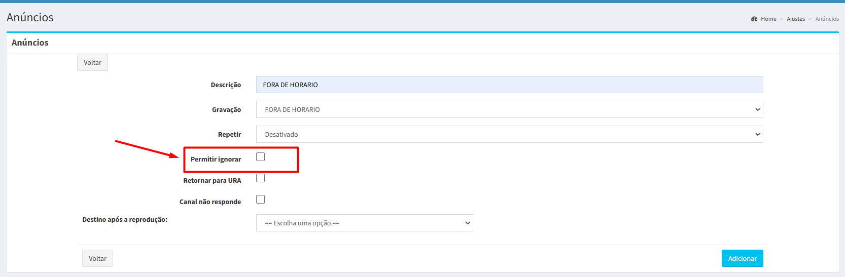The height and width of the screenshot is (277, 845).
Task: Click the Home dashboard icon in breadcrumb
Action: pyautogui.click(x=754, y=19)
